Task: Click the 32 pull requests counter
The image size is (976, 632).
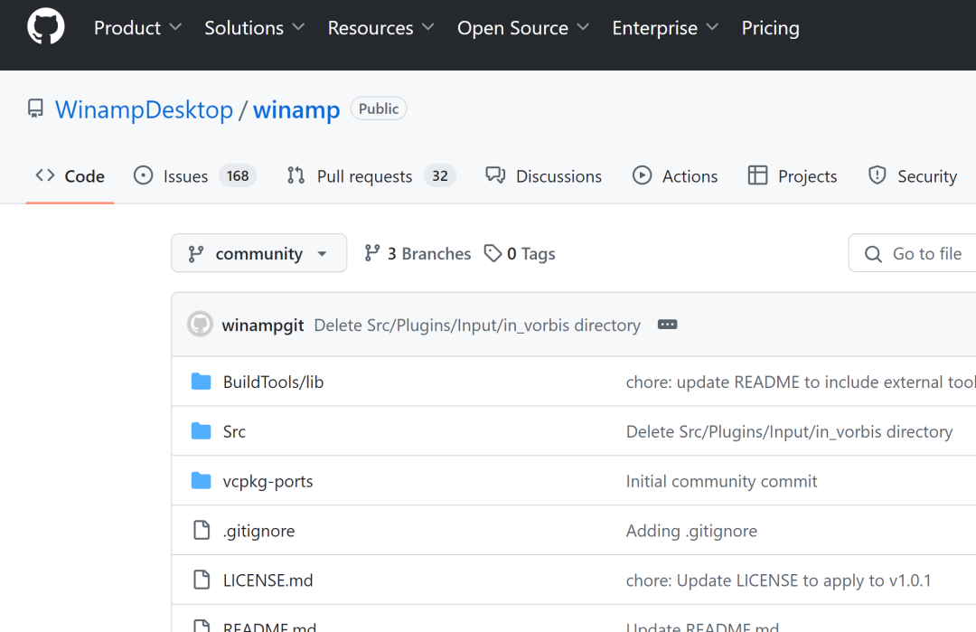Action: 440,176
